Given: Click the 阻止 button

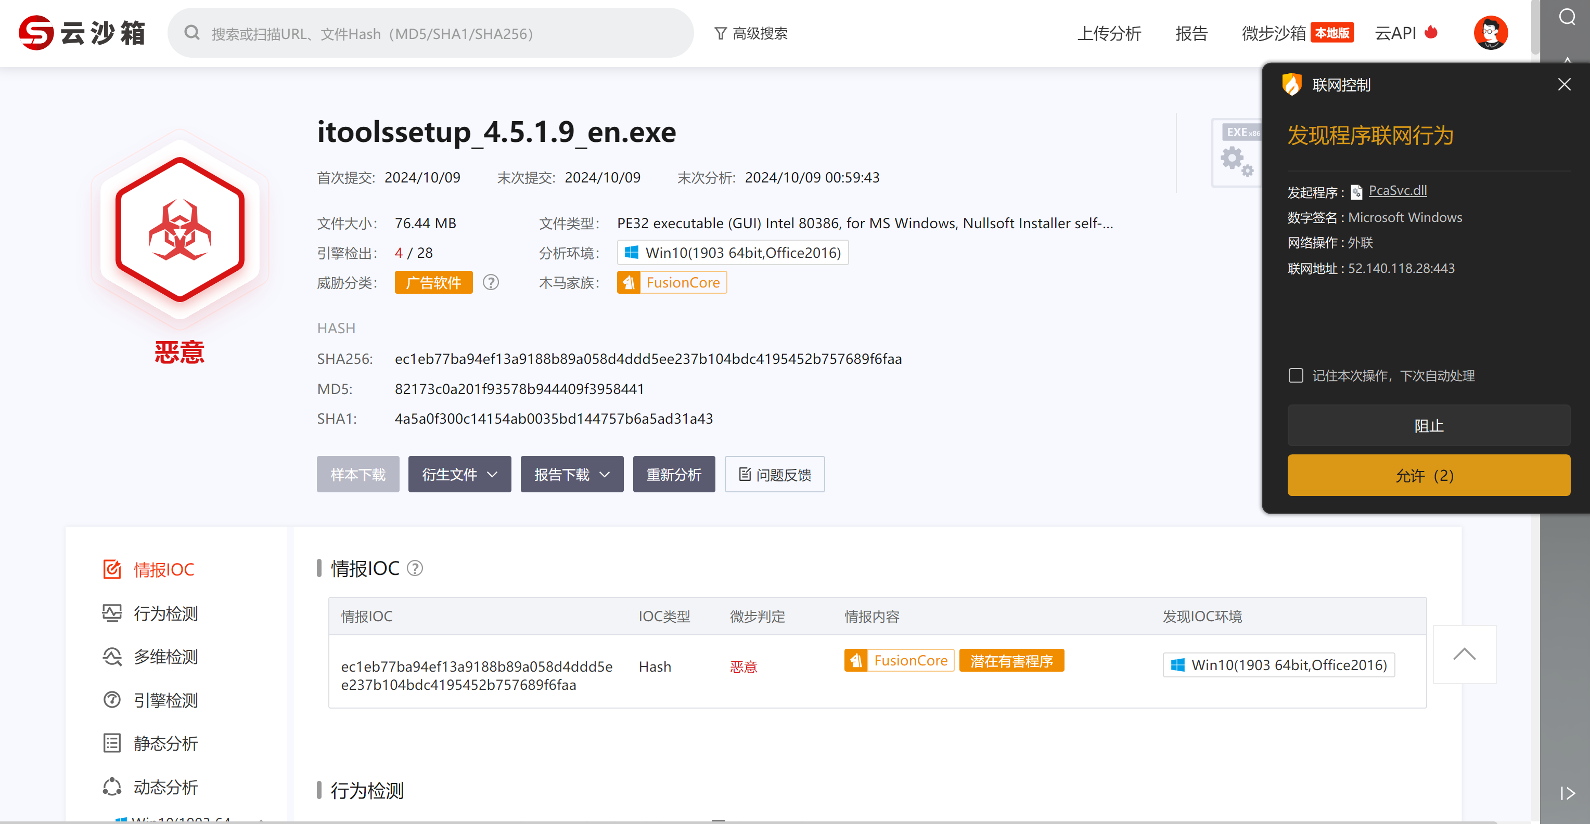Looking at the screenshot, I should click(x=1428, y=426).
